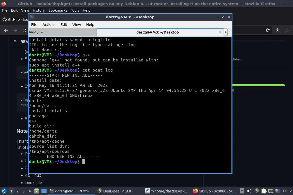Open the start menu launcher icon
293x195 pixels.
[4, 191]
